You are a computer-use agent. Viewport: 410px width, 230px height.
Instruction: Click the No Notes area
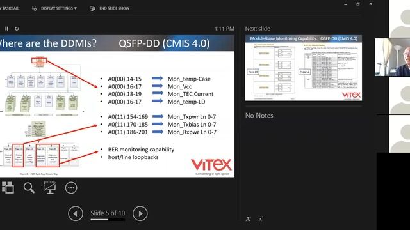[259, 116]
